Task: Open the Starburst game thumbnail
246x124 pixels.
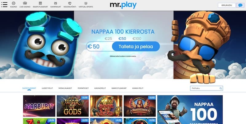Action: click(39, 106)
